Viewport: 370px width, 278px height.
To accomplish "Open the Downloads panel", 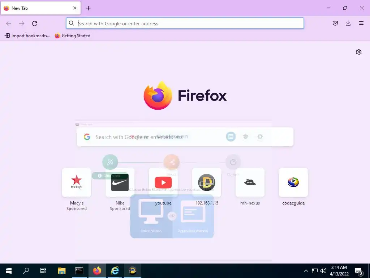I will pyautogui.click(x=348, y=23).
